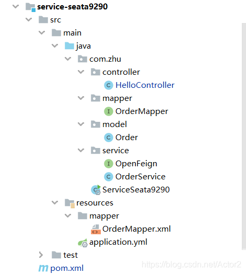Select the HelloController file name
Screen dimensions: 246x274
tap(145, 85)
